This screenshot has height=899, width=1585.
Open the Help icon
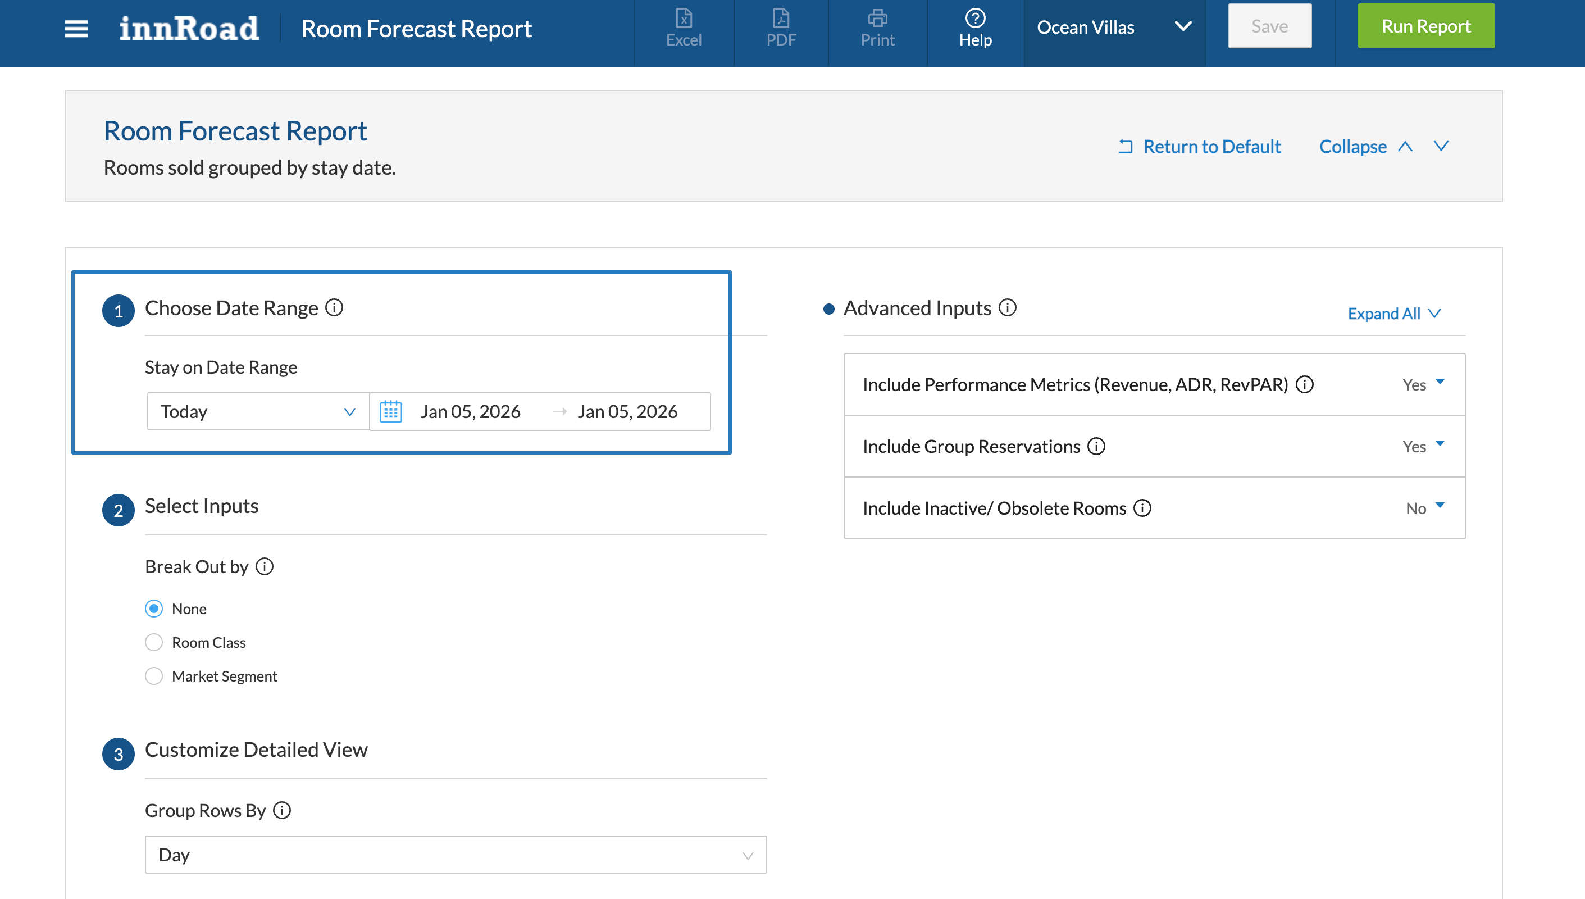(975, 28)
